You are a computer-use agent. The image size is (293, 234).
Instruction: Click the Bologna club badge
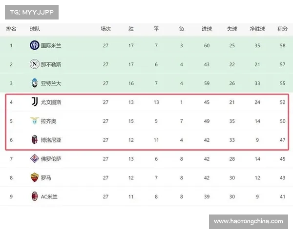pos(35,139)
